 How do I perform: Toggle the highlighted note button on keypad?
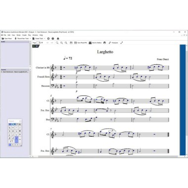(16, 140)
